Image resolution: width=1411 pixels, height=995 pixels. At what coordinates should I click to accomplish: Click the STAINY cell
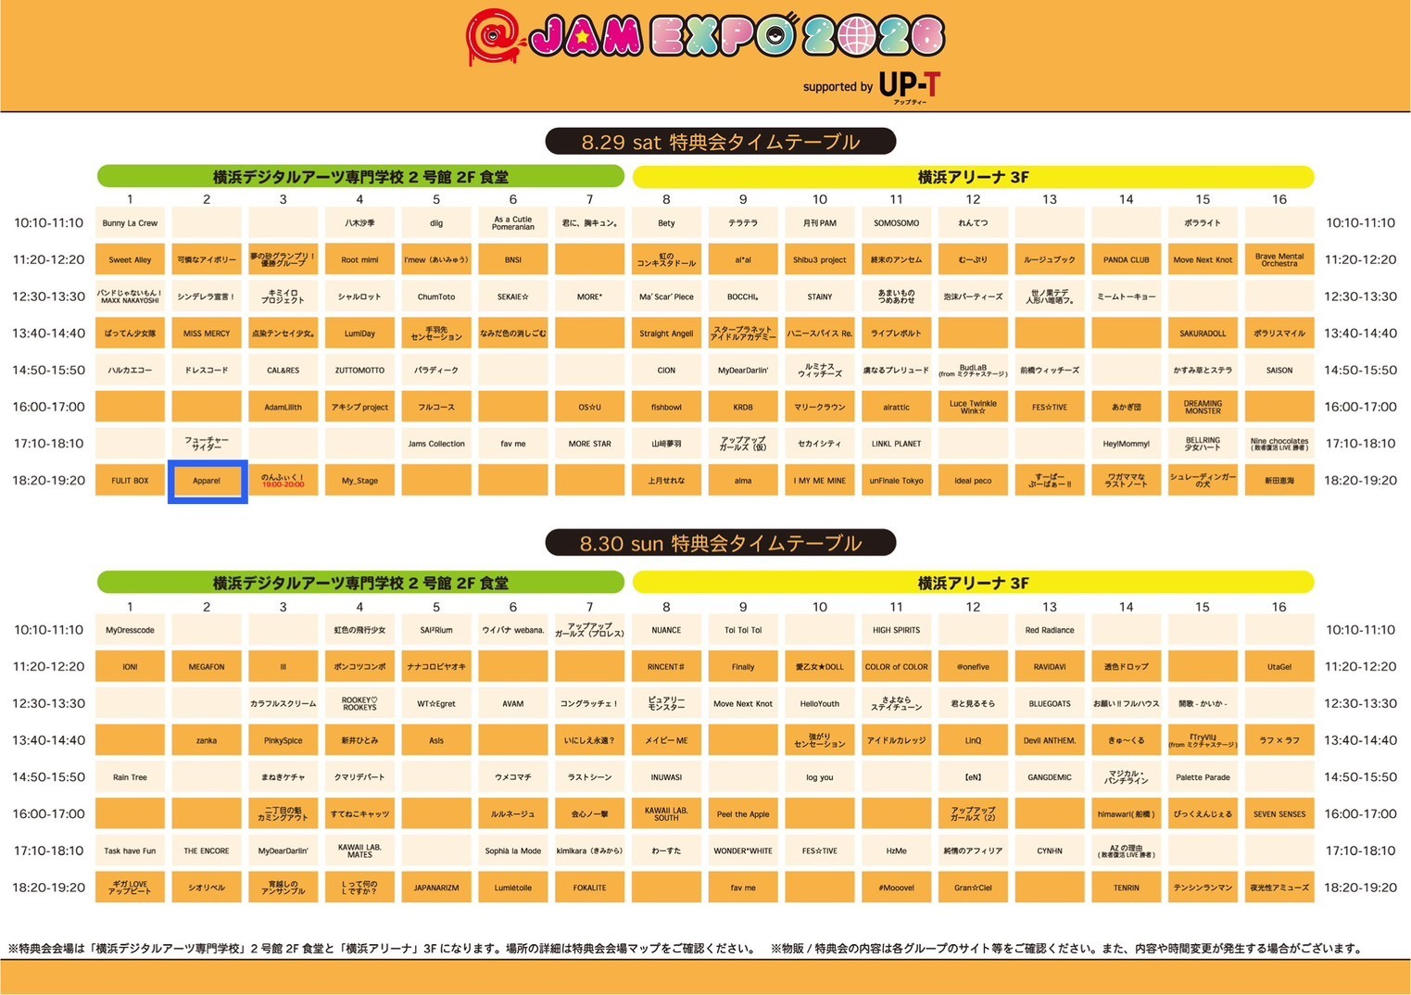click(x=820, y=296)
